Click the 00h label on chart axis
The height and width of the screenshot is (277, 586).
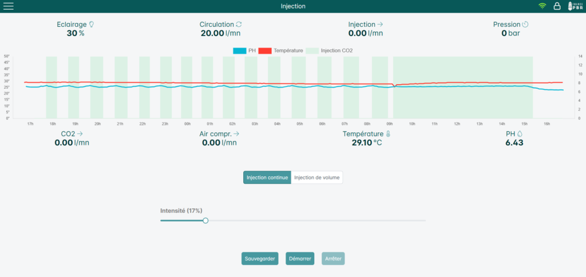pos(187,124)
